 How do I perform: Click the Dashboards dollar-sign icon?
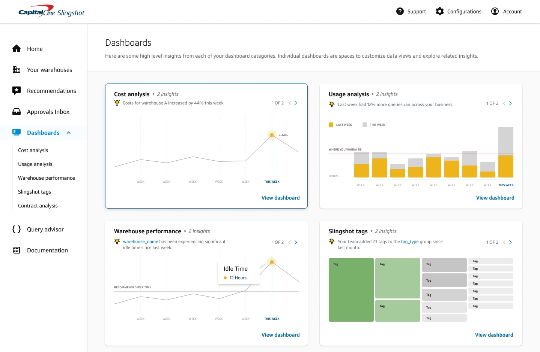pyautogui.click(x=17, y=132)
